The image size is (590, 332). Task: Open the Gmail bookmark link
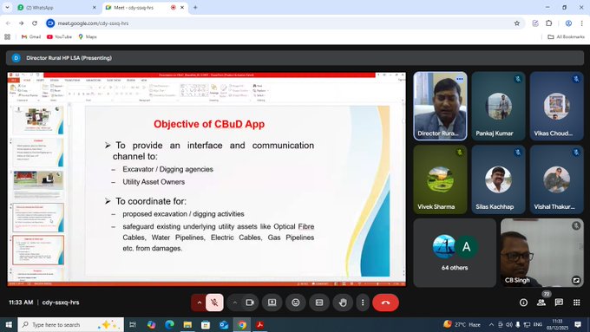tap(31, 37)
